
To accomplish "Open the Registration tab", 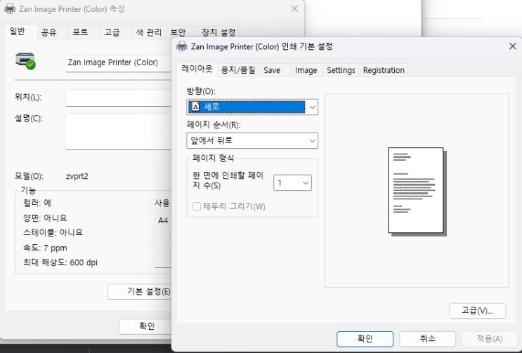I will point(384,70).
